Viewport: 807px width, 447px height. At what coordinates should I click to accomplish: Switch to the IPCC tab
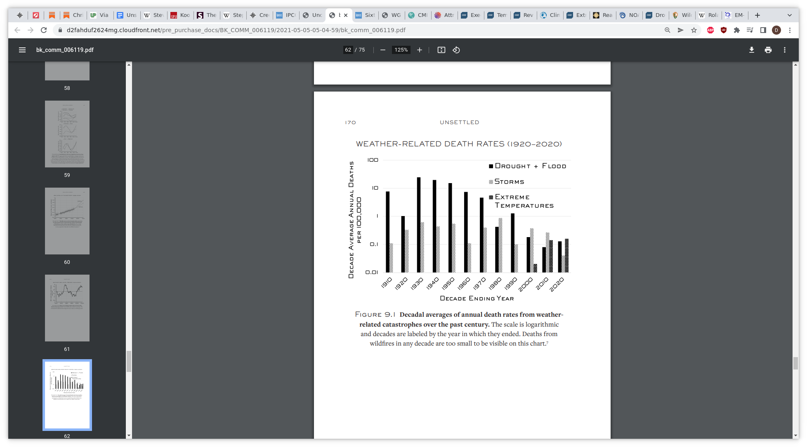(x=286, y=15)
